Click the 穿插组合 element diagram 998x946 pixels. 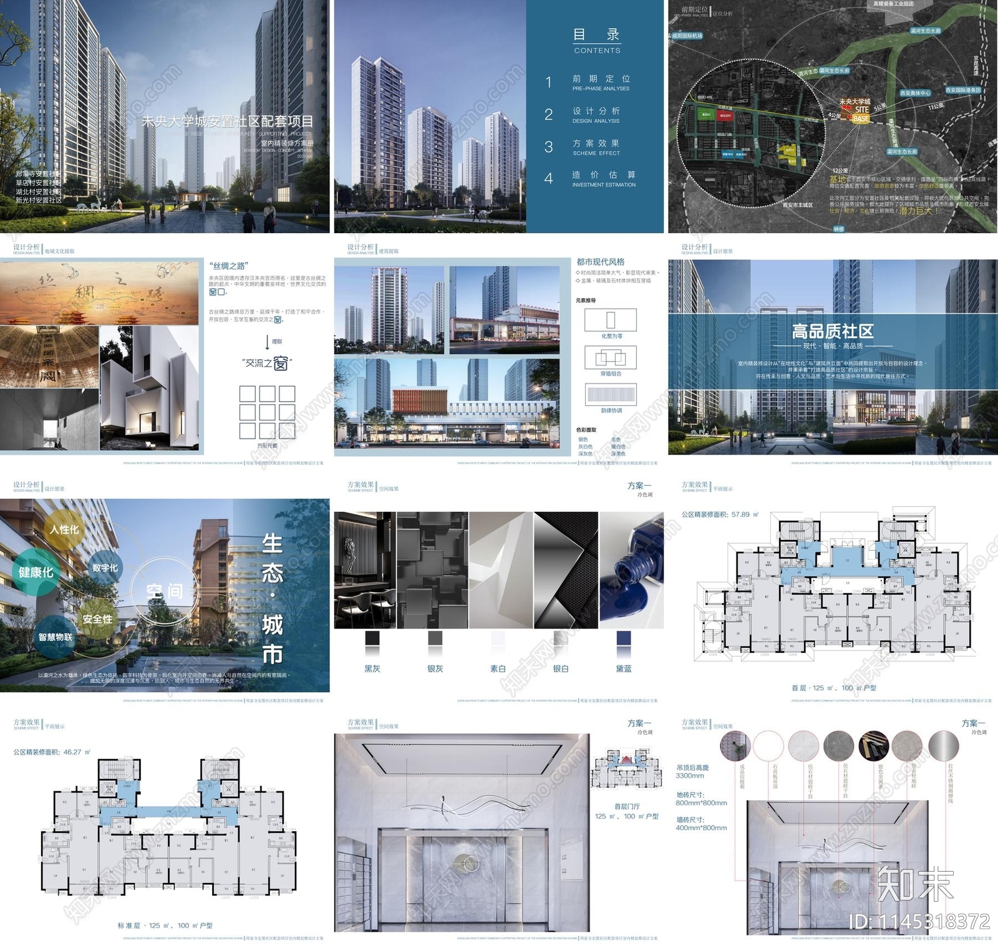611,358
